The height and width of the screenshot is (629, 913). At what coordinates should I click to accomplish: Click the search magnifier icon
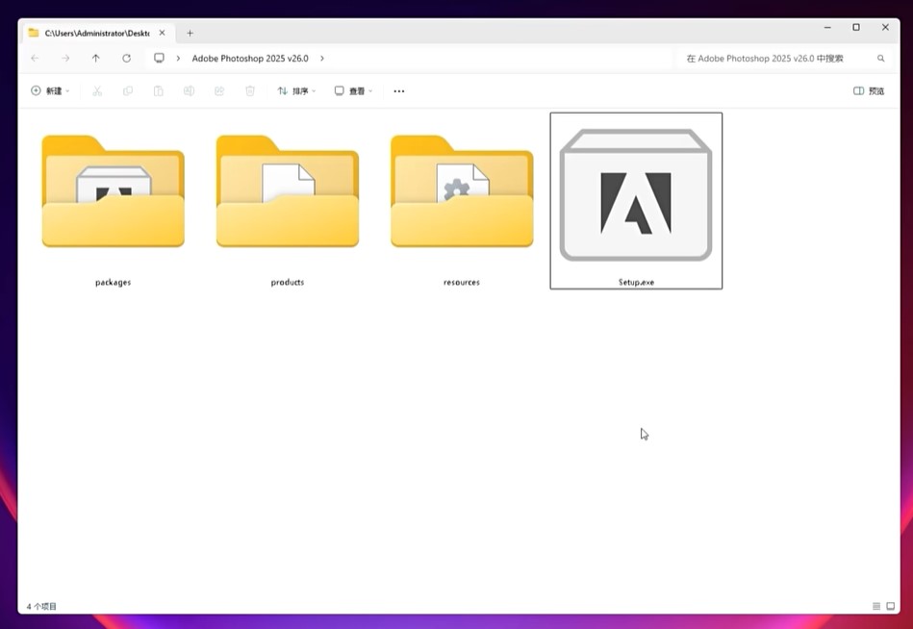881,58
